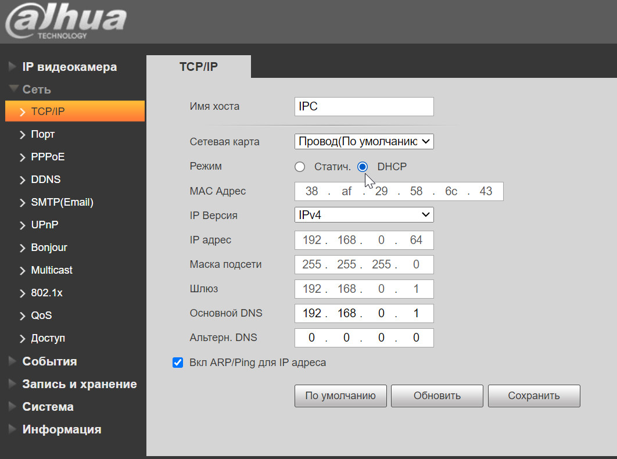Click the Dahua Technology logo
The width and height of the screenshot is (617, 459).
tap(65, 22)
